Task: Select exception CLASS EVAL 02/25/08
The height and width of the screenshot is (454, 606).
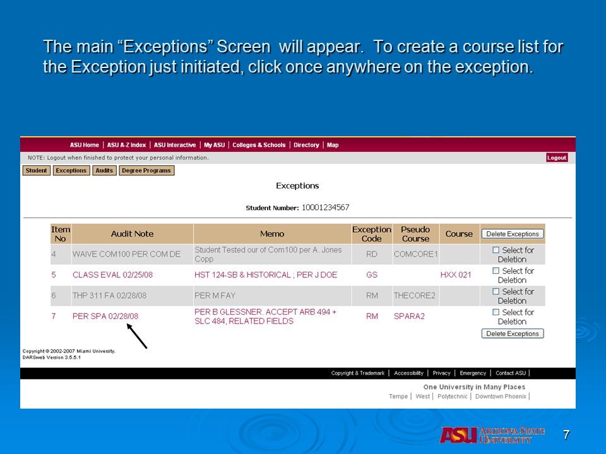Action: coord(112,275)
